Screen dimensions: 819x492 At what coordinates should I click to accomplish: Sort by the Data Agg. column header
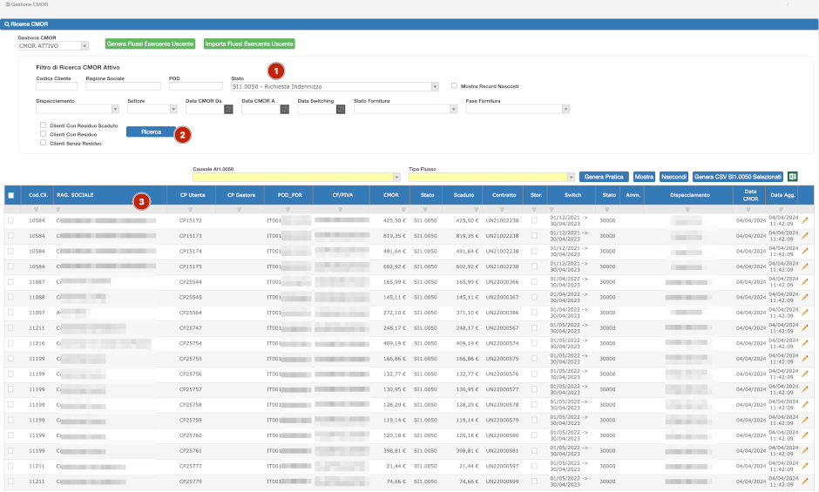pos(782,195)
